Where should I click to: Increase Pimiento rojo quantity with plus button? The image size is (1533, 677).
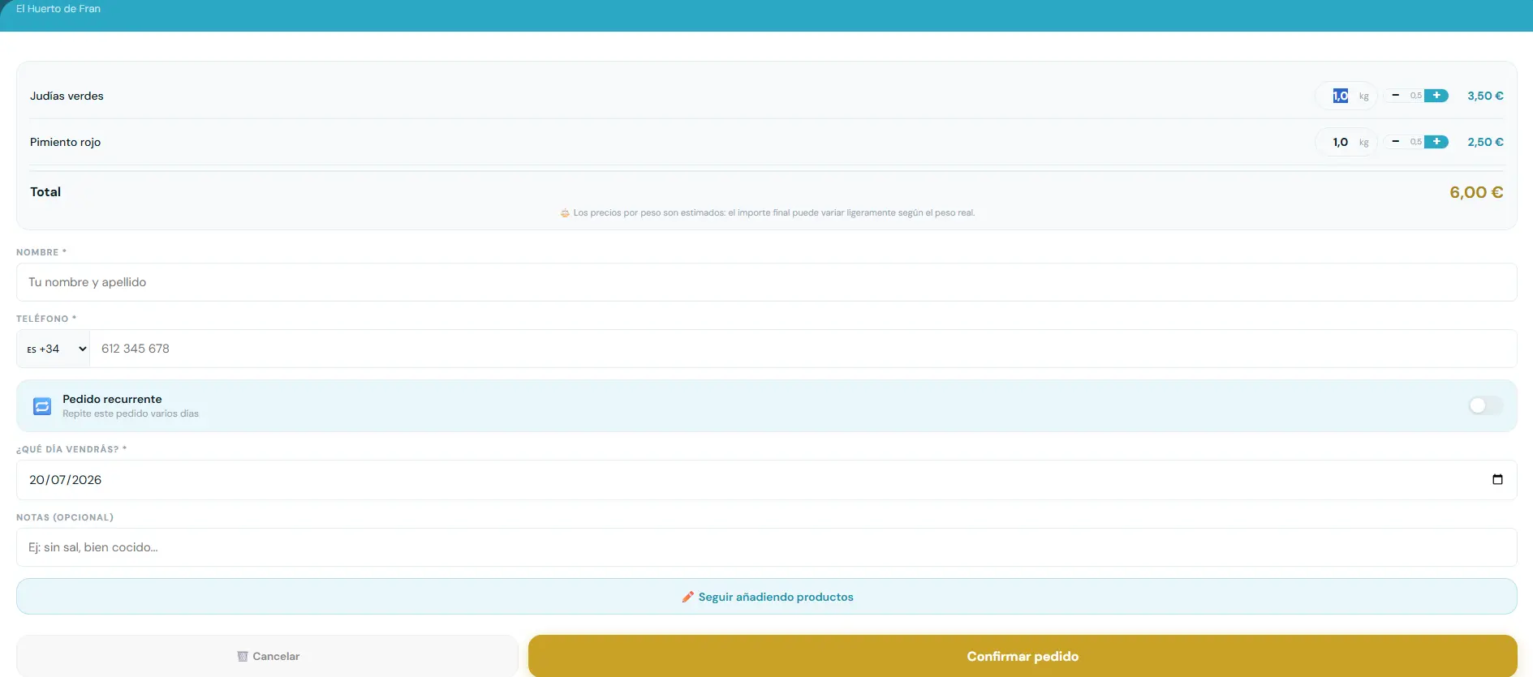1436,142
